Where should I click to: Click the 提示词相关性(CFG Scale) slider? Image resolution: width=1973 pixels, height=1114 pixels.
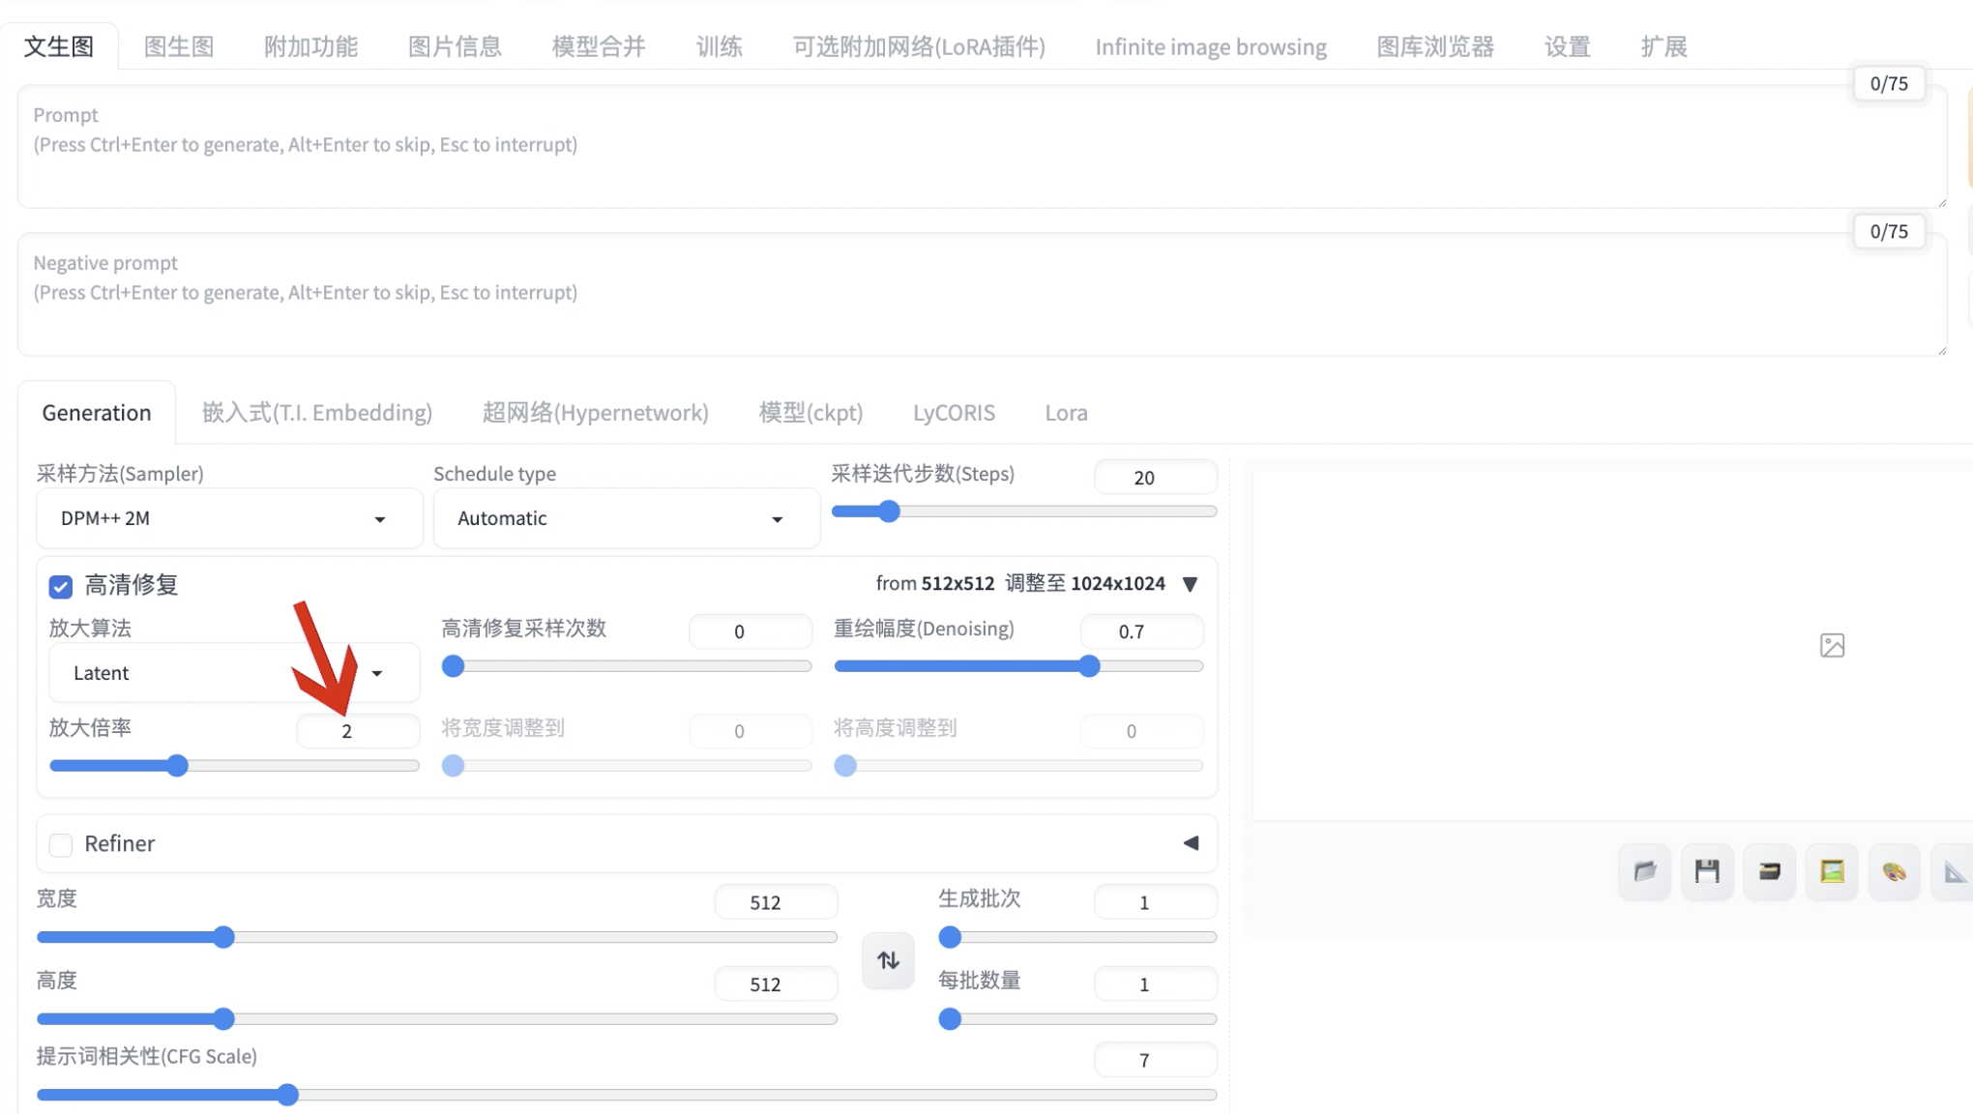[627, 1095]
